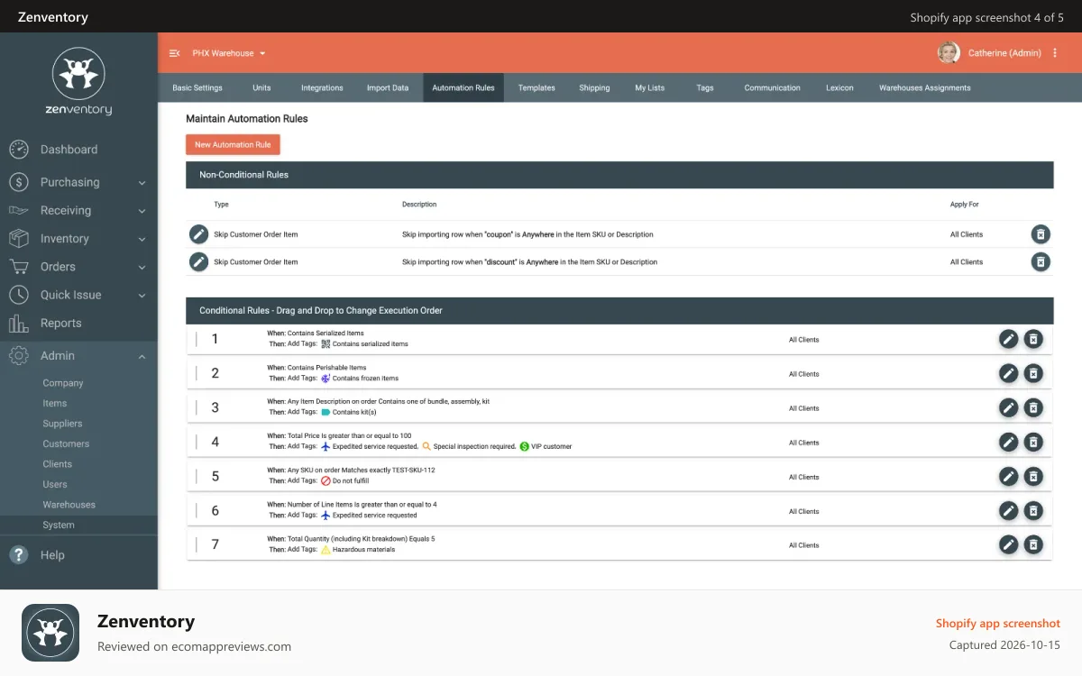The width and height of the screenshot is (1082, 676).
Task: Open Items under Admin
Action: point(55,403)
